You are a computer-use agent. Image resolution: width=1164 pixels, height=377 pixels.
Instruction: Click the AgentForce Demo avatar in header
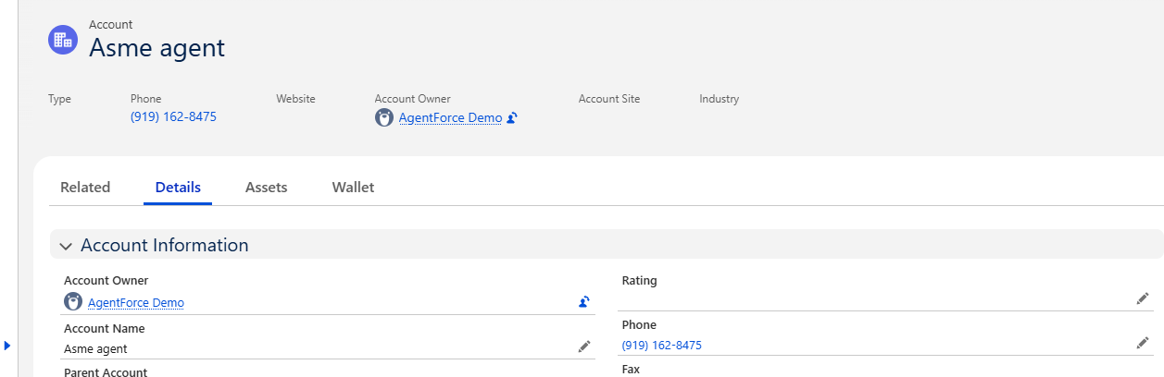point(384,118)
